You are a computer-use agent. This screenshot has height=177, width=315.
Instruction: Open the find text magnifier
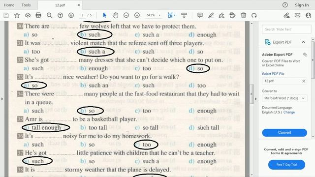[49, 15]
